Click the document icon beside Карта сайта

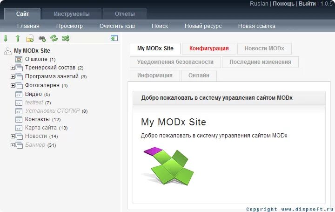point(19,128)
